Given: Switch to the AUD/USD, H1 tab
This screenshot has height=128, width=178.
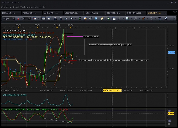Looking at the screenshot, I should (x=32, y=13).
